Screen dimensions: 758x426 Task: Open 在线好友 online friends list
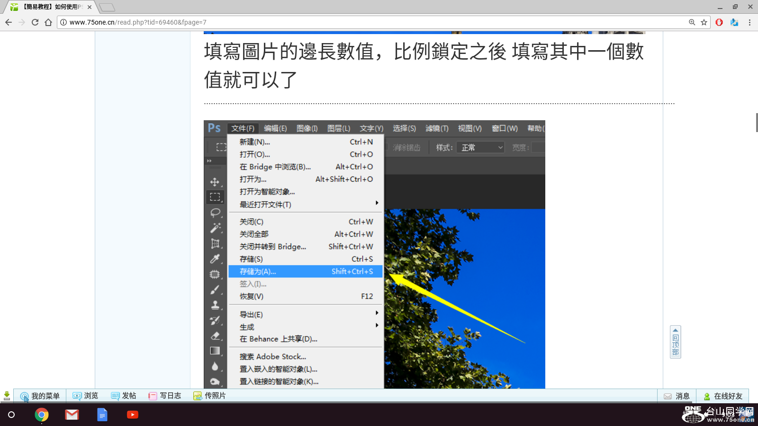[x=723, y=396]
